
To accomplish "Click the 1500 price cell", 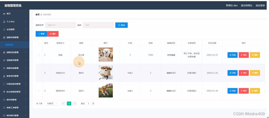I will point(151,55).
